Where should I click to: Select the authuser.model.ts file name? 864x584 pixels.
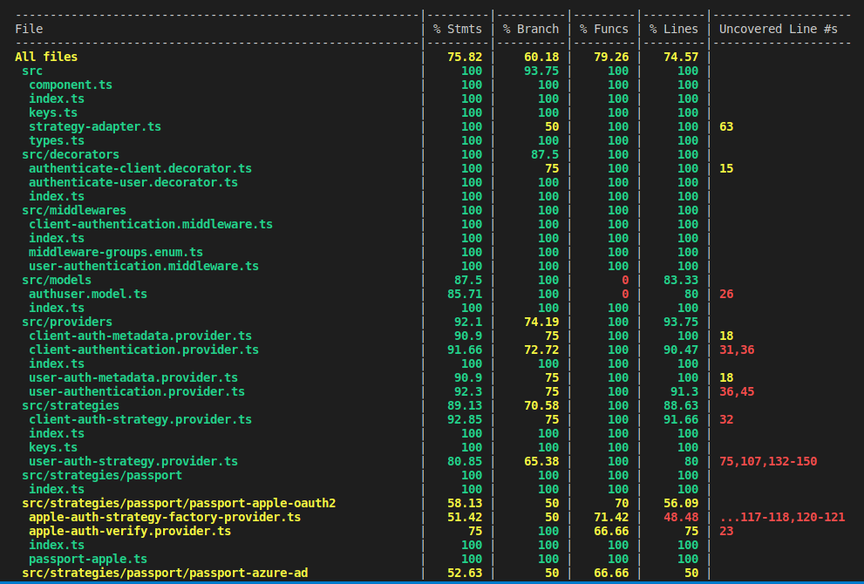coord(88,295)
